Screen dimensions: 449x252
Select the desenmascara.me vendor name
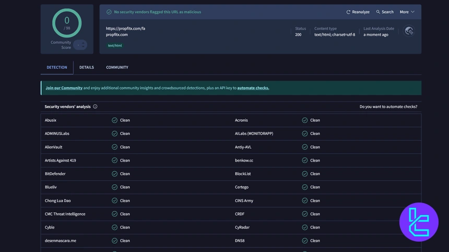point(61,241)
